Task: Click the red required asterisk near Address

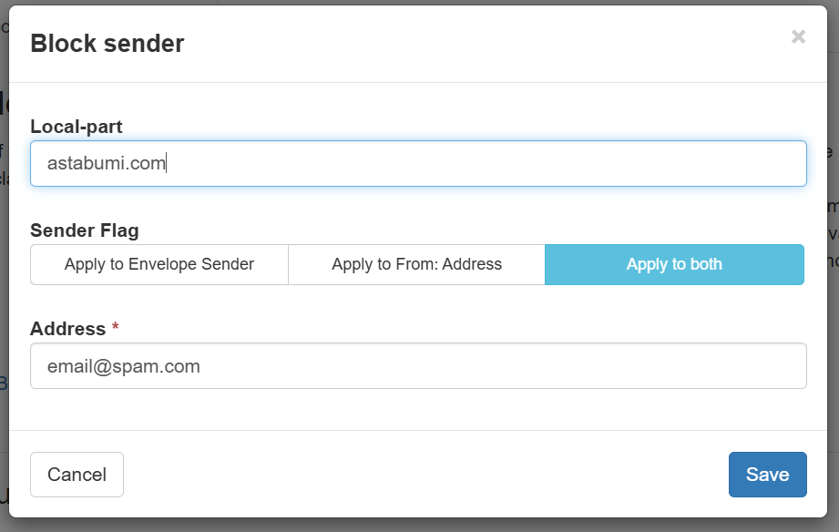Action: click(116, 328)
